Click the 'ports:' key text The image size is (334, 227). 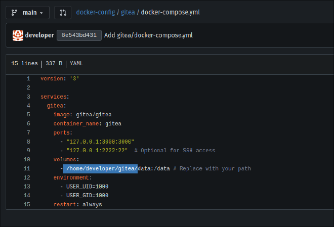coord(62,132)
